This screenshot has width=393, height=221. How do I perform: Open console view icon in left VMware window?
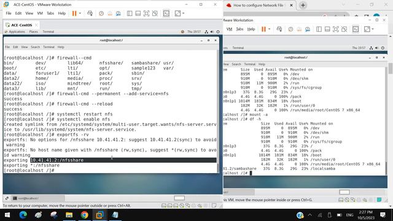click(x=166, y=14)
